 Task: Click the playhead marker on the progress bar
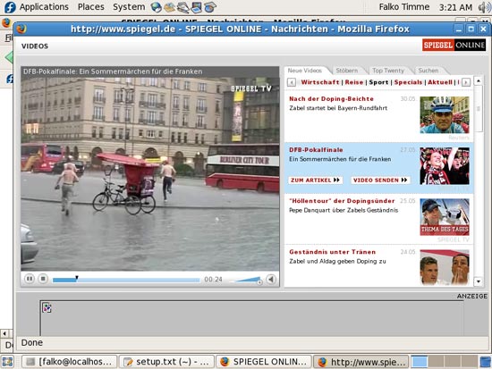point(77,278)
